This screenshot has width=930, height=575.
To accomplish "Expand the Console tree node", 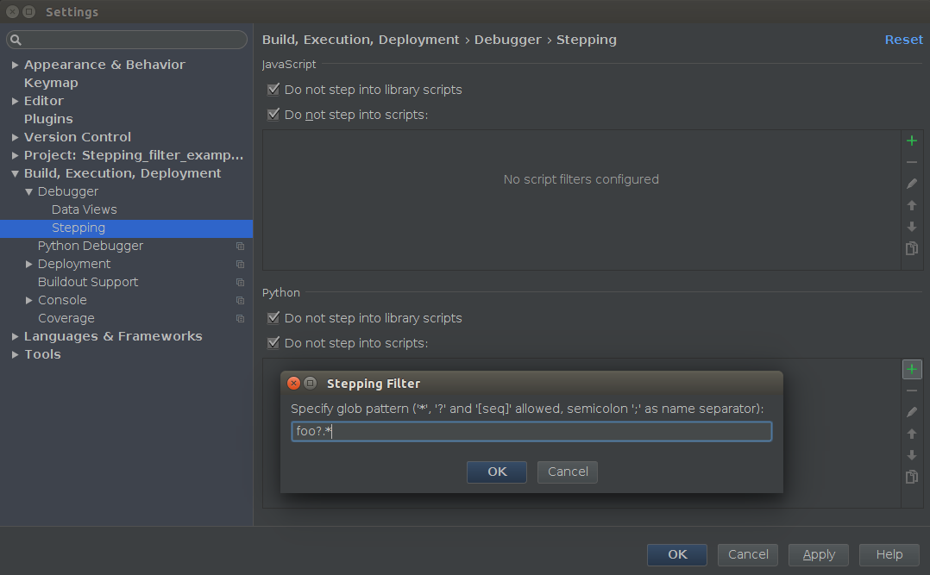I will (x=28, y=301).
